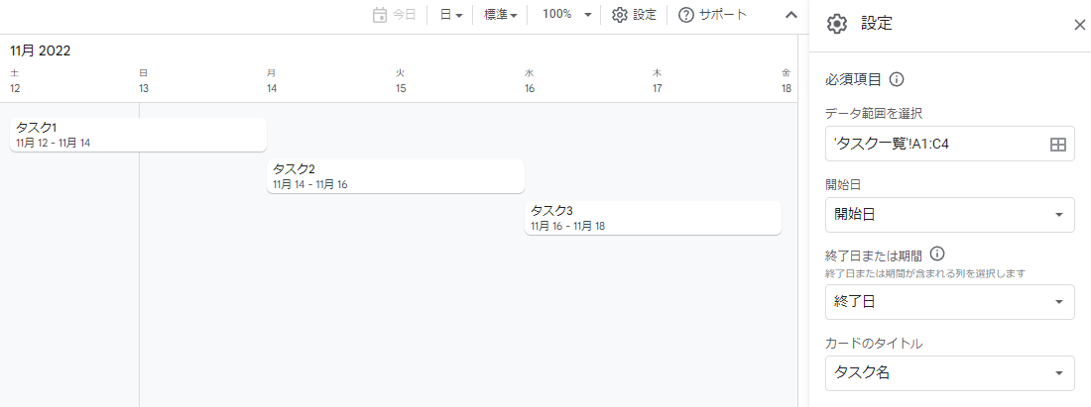1091x407 pixels.
Task: Select the タスク3 timeline card
Action: tap(653, 218)
